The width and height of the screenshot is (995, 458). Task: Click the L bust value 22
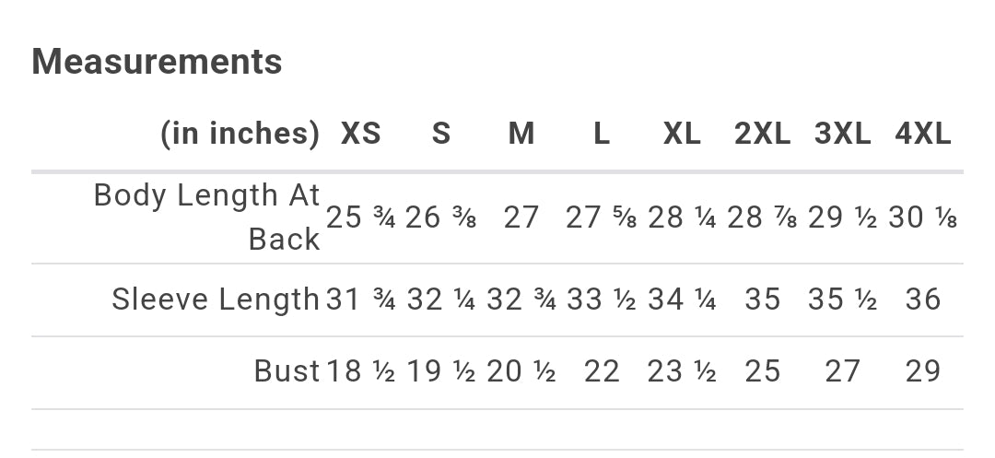pos(602,371)
